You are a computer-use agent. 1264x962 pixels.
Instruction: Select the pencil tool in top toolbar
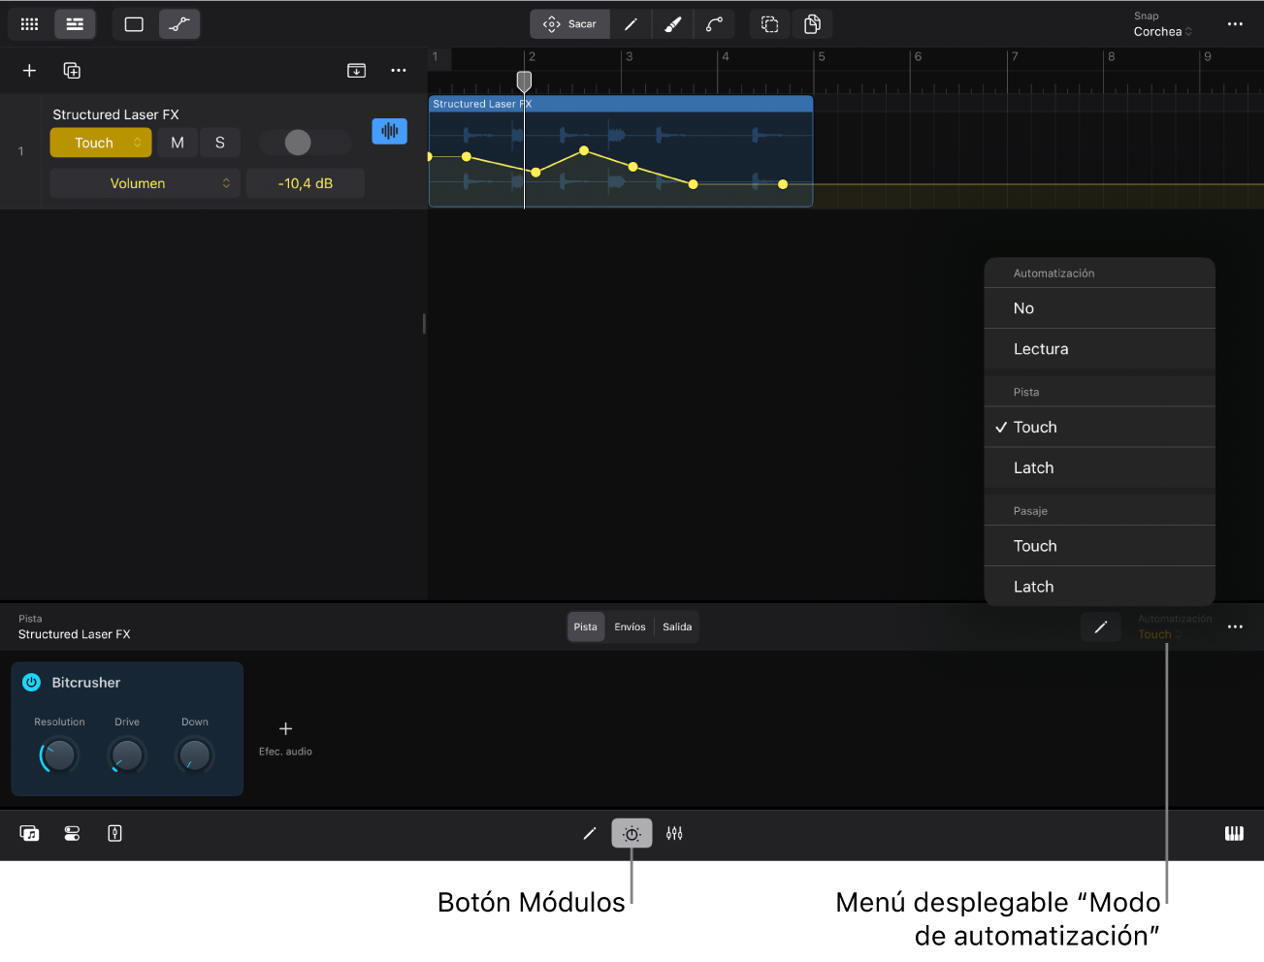[631, 24]
